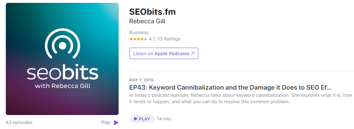
Task: Click the play triangle inside the PLAY pill
Action: point(136,119)
